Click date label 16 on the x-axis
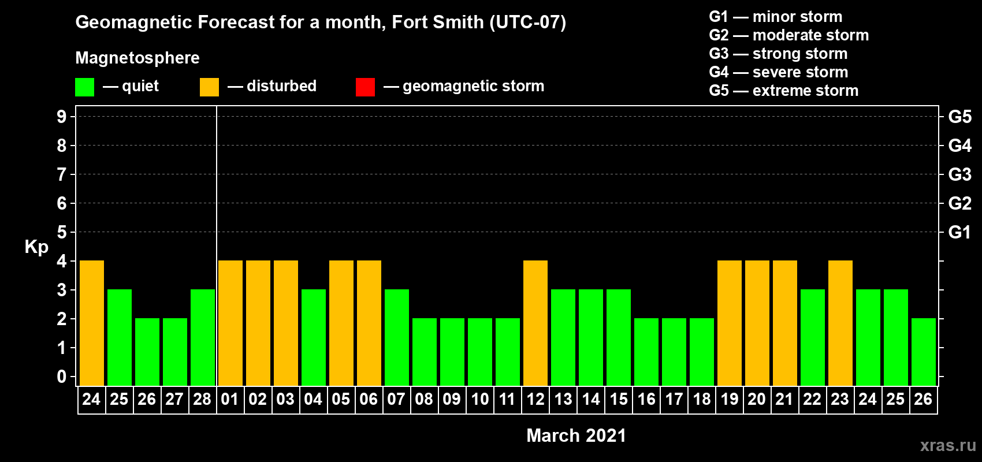The width and height of the screenshot is (982, 462). point(646,400)
